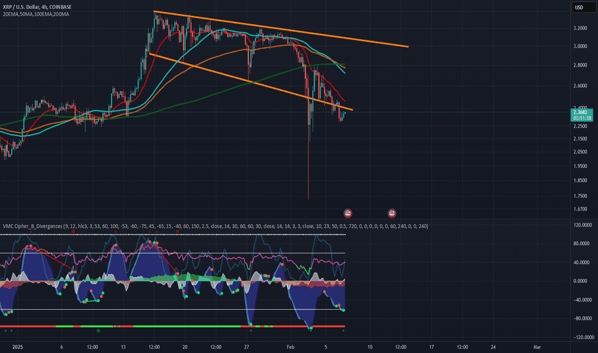Image resolution: width=598 pixels, height=353 pixels.
Task: Click the 2.1500 price scale label
Action: point(580,139)
